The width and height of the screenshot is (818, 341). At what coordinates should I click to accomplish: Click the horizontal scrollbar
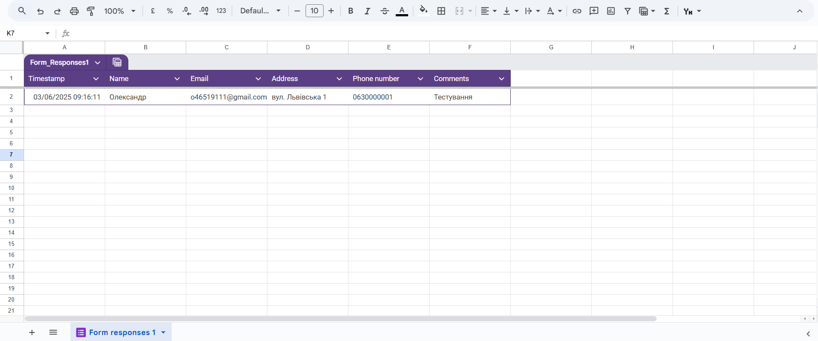pyautogui.click(x=341, y=319)
